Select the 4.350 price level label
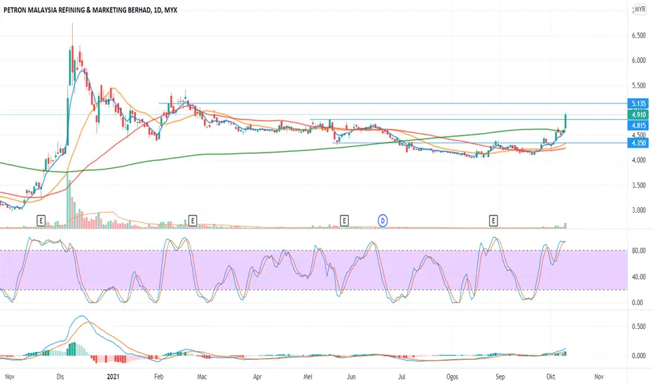 pos(638,143)
